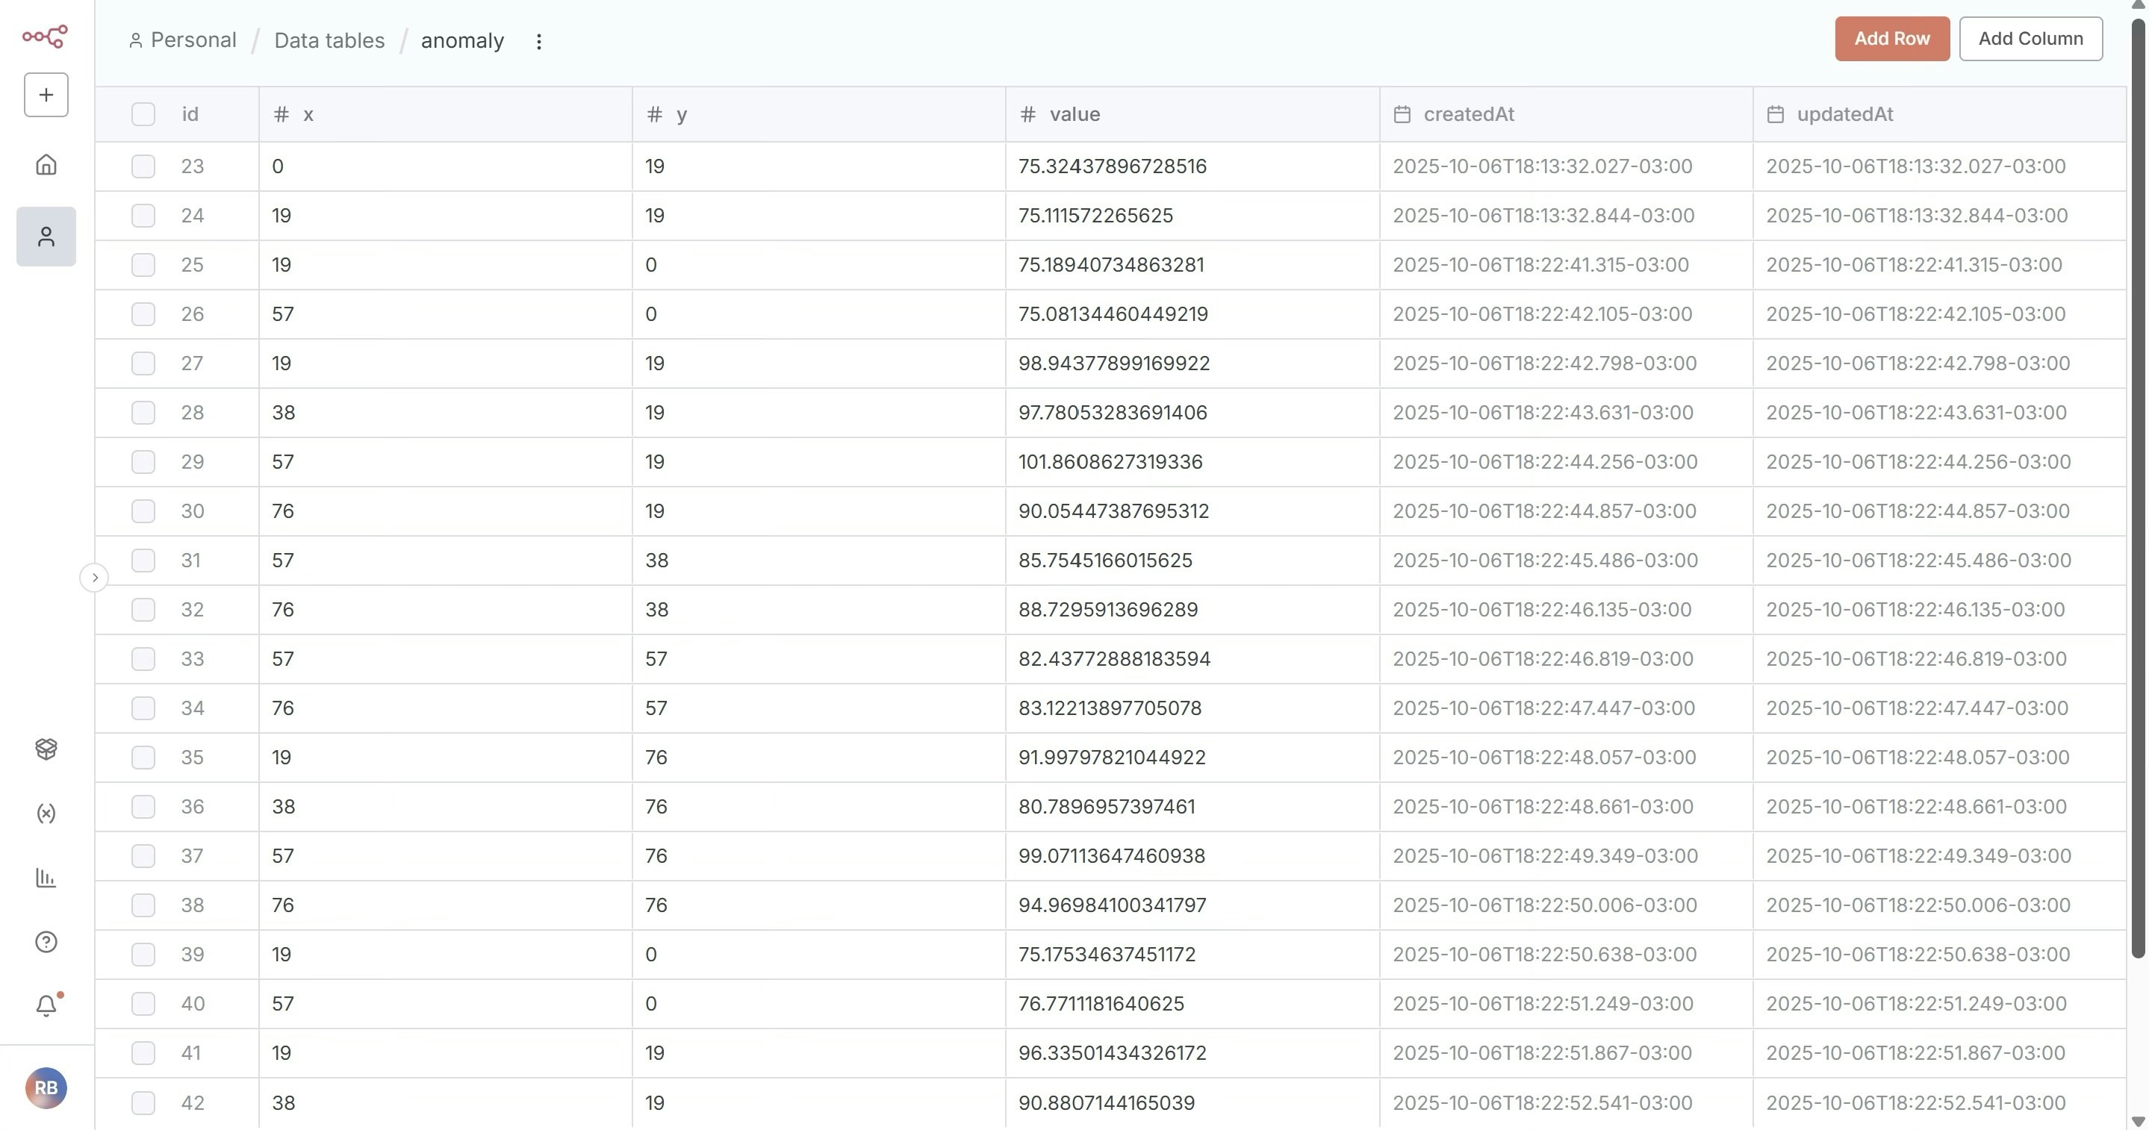Viewport: 2149px width, 1130px height.
Task: Open the RB user avatar menu
Action: point(46,1087)
